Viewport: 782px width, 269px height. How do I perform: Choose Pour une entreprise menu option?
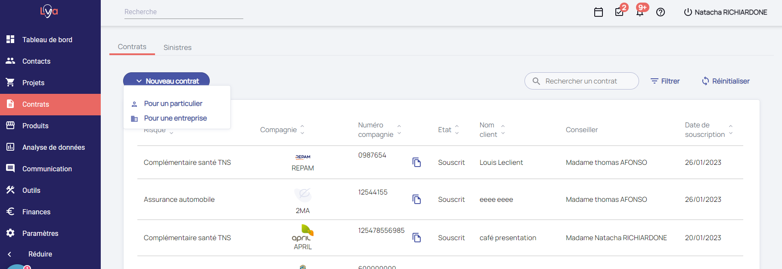(x=175, y=118)
